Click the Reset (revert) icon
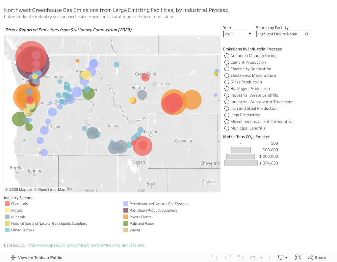 (x=241, y=257)
